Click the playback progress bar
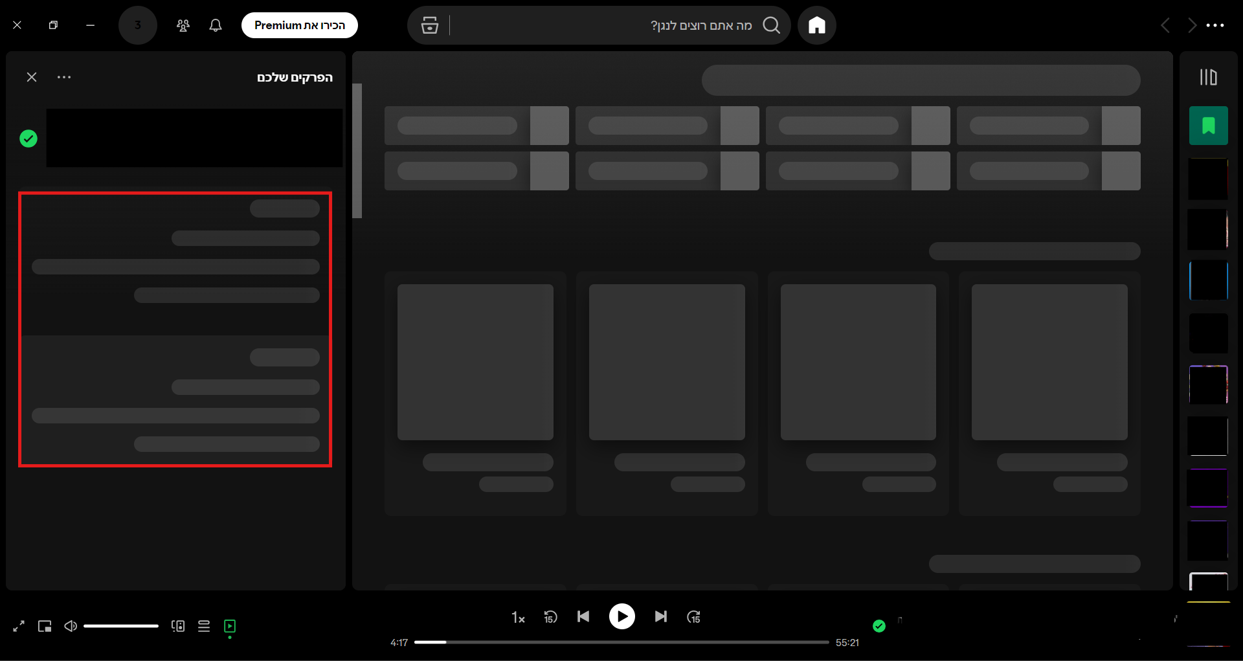The width and height of the screenshot is (1243, 661). [x=621, y=642]
